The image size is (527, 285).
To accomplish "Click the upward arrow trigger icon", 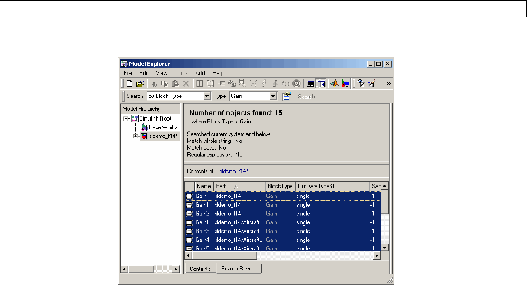I will [x=275, y=84].
